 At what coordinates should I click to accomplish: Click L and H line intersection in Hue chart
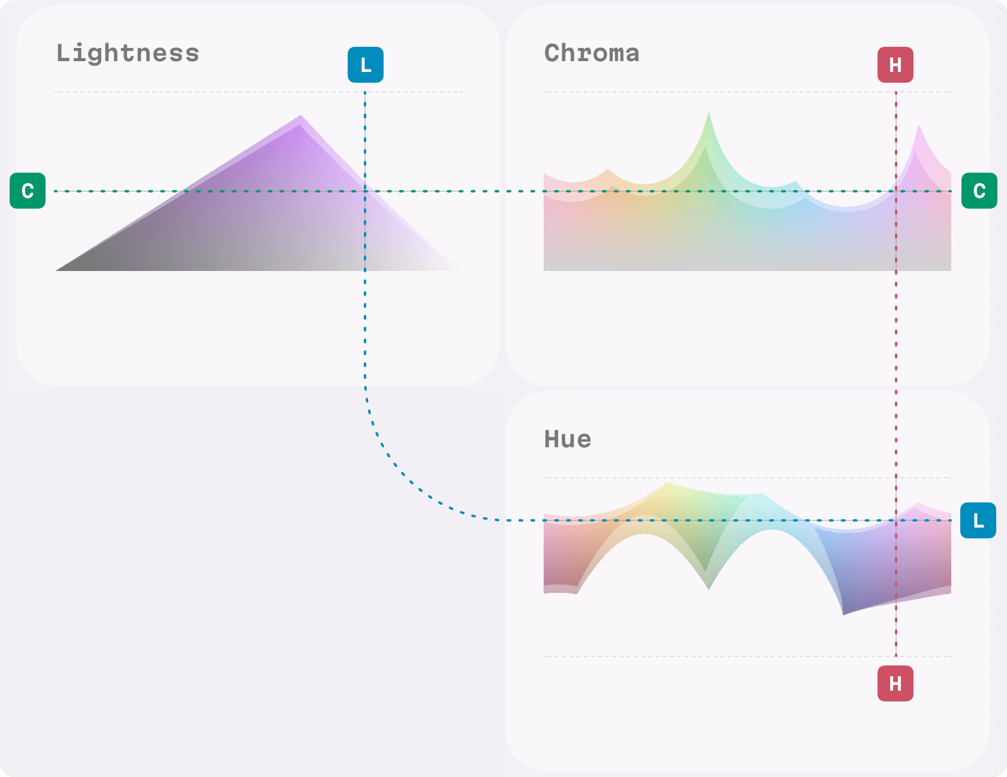[896, 520]
